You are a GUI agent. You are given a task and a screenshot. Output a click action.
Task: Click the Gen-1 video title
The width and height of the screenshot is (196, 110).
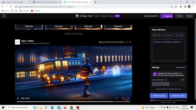(x=28, y=41)
